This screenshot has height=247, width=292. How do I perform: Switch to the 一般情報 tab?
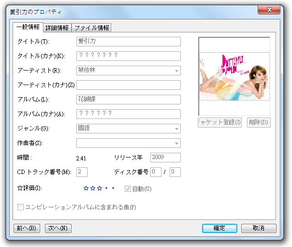click(28, 27)
